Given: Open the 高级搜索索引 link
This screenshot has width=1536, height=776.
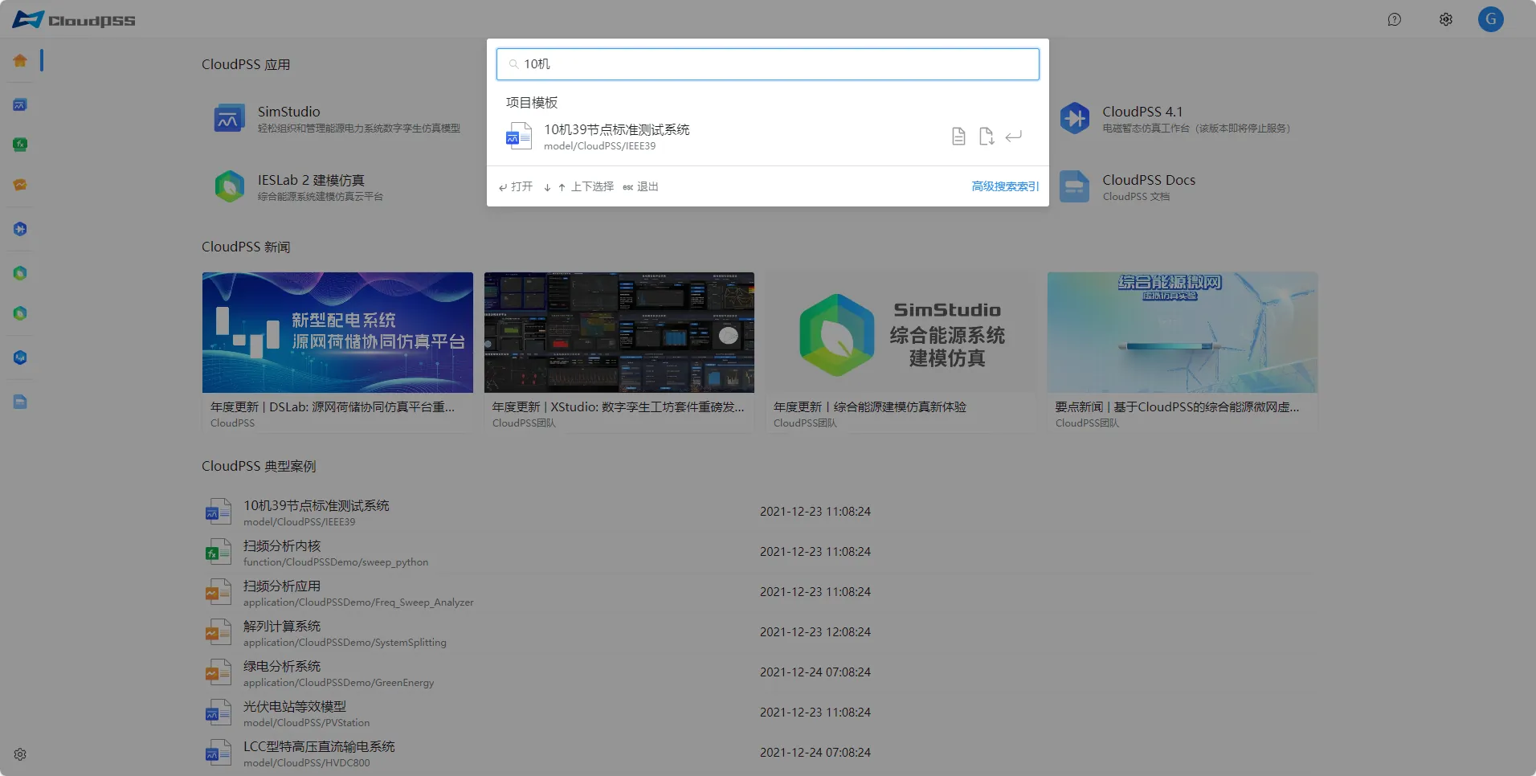Looking at the screenshot, I should (x=1005, y=186).
